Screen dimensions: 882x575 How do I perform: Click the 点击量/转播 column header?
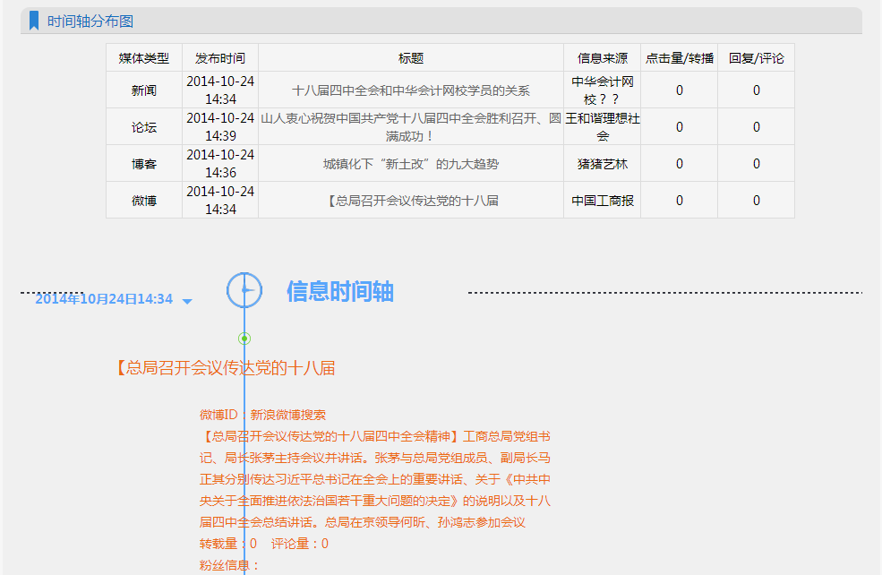coord(680,58)
